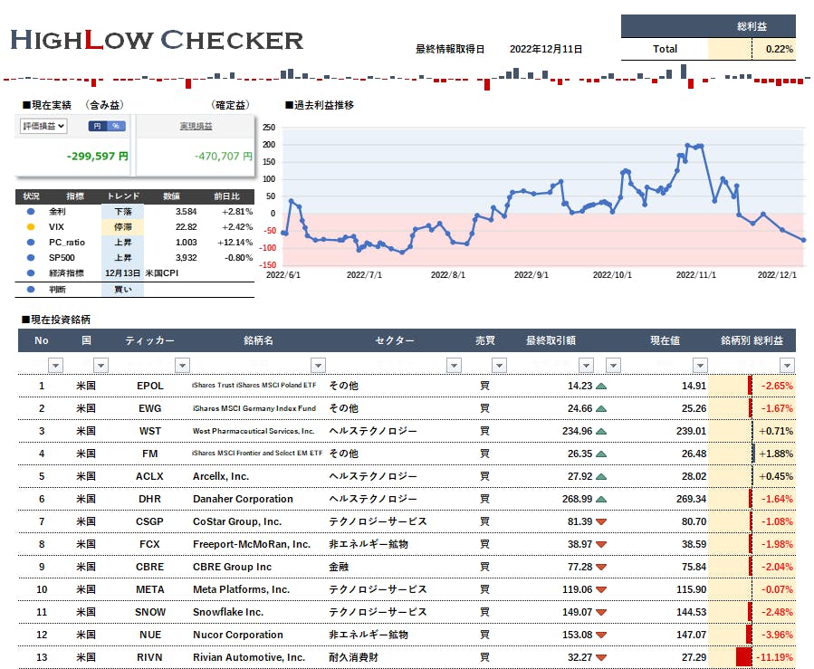Switch profit display to 円 (yen)

tap(96, 126)
